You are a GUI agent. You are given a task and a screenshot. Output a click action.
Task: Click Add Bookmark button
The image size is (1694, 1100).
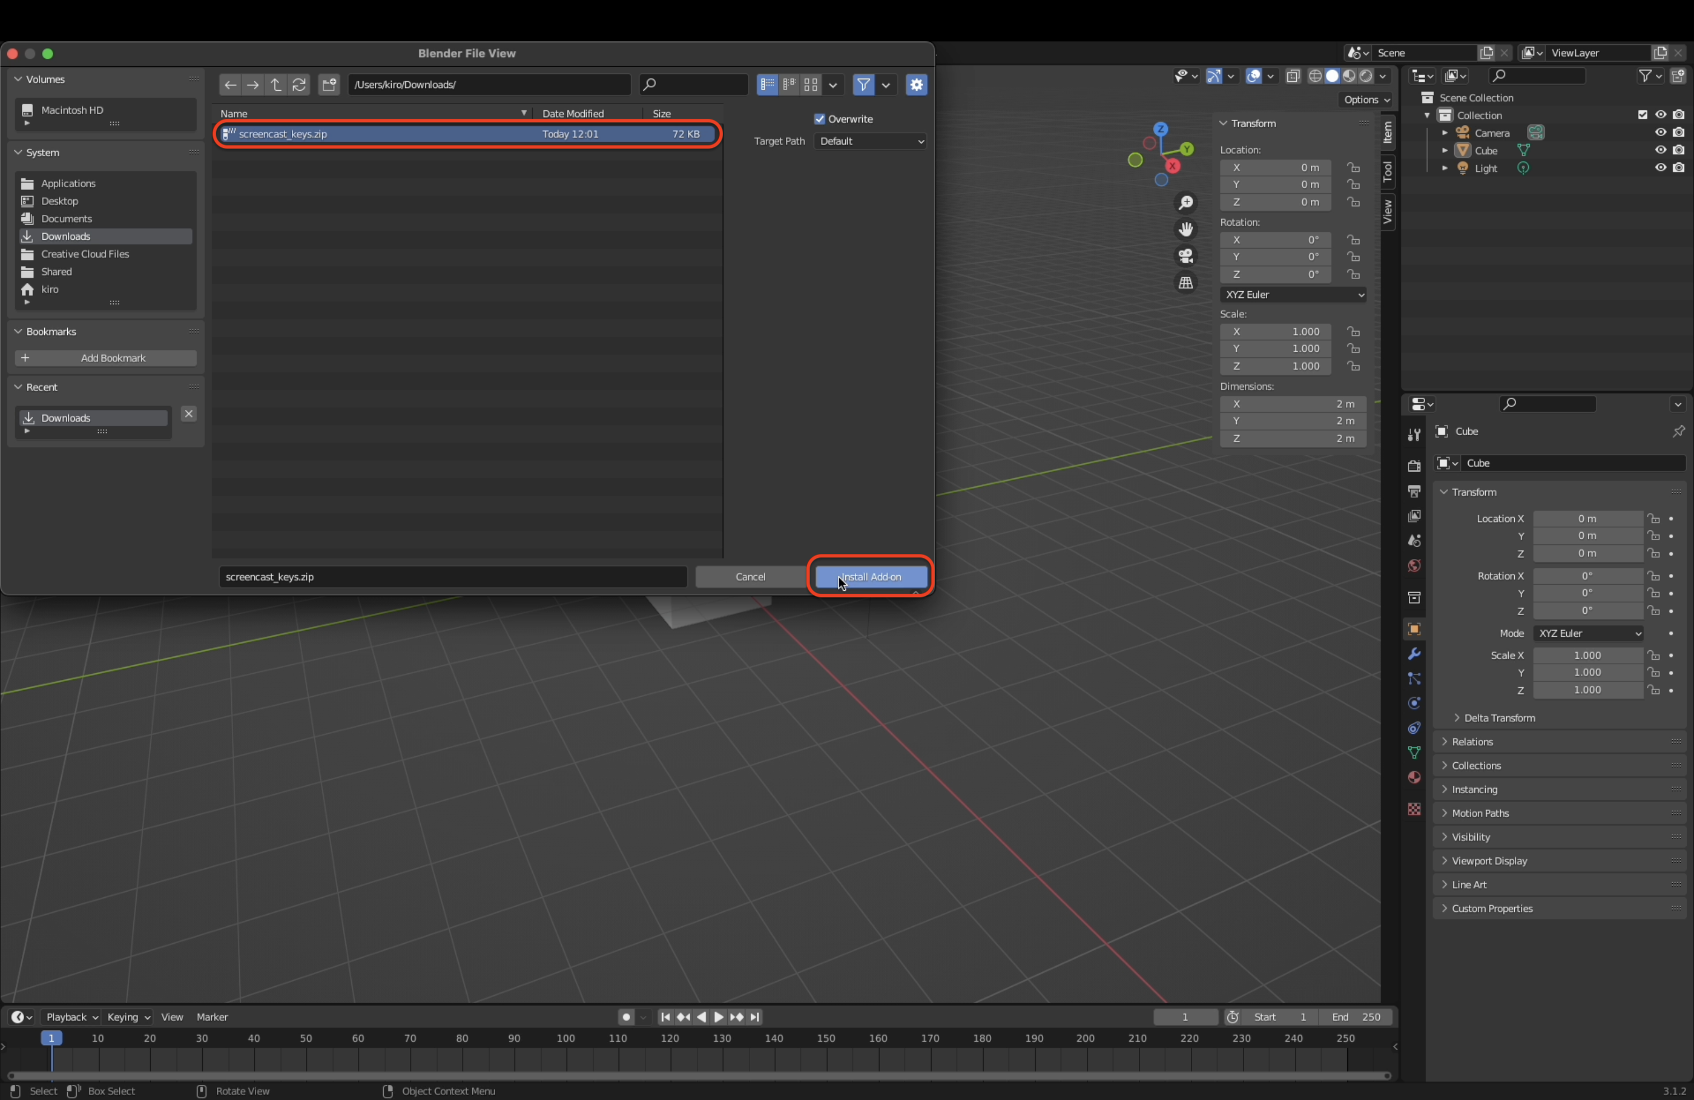point(106,358)
